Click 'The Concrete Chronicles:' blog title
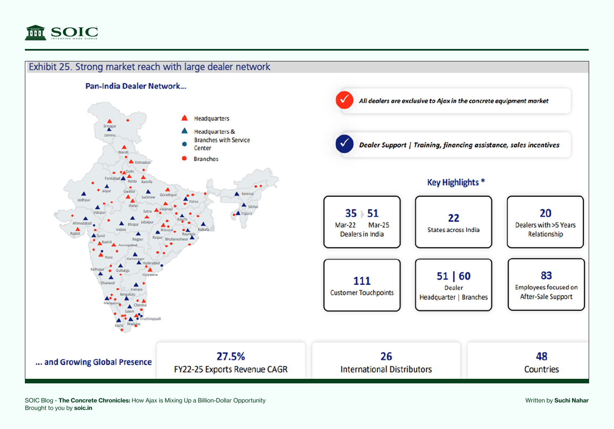614x429 pixels. pos(95,400)
